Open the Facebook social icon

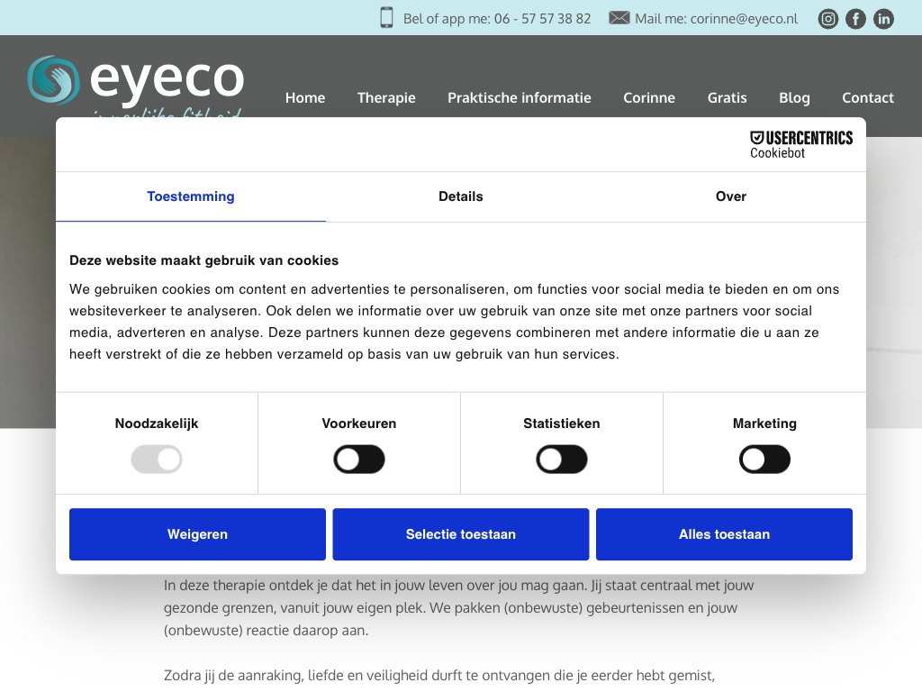tap(855, 18)
